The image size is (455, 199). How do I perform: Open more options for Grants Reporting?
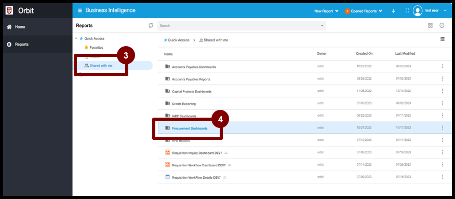442,103
